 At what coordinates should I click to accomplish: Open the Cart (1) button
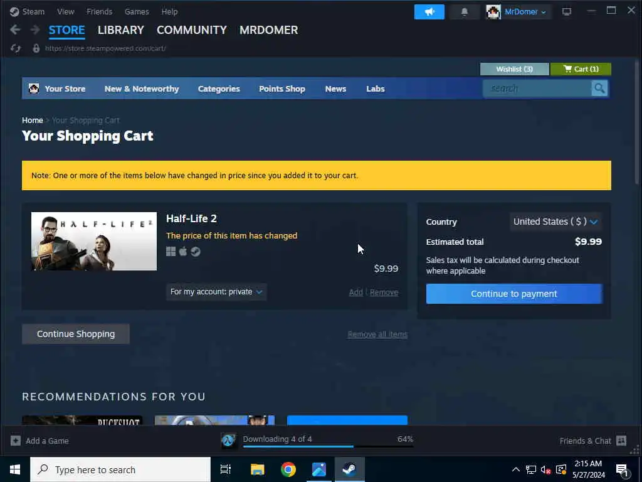(581, 69)
